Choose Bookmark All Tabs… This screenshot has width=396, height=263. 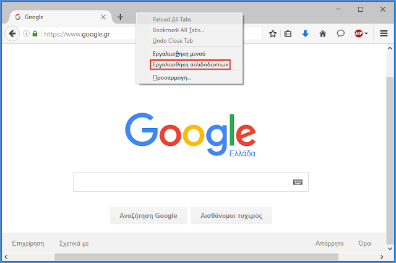(190, 30)
